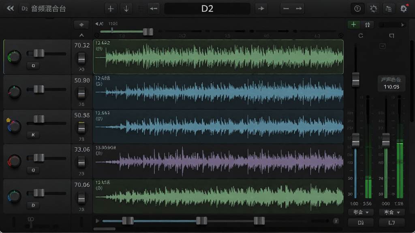Click the D1 channel button
The height and width of the screenshot is (233, 415).
[360, 223]
